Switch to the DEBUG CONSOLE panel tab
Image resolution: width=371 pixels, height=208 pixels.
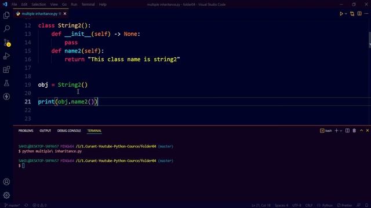(x=69, y=131)
